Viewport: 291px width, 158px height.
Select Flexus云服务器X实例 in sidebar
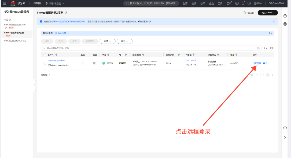pyautogui.click(x=14, y=33)
